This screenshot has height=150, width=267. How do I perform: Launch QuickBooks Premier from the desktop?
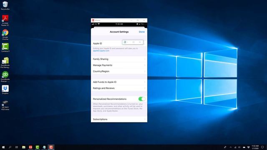click(x=5, y=77)
